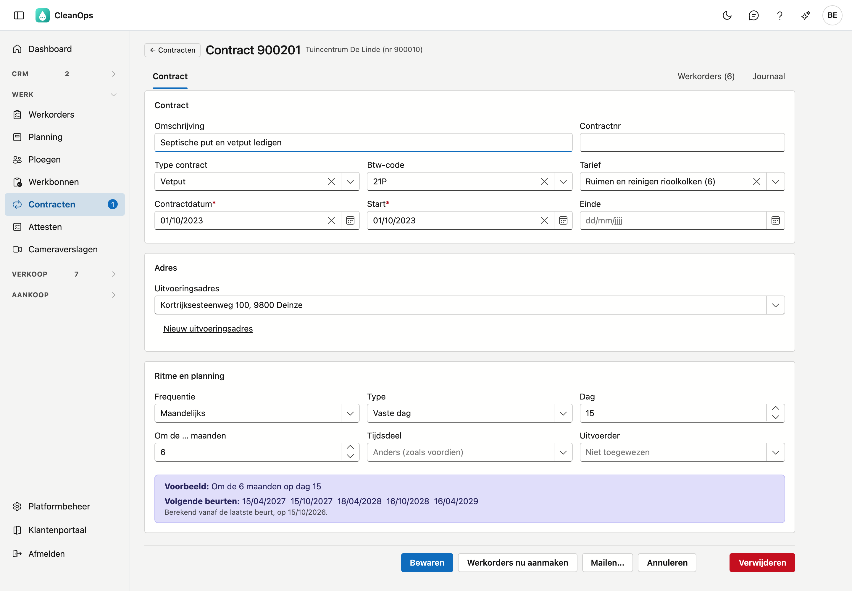Switch to dark mode moon icon

[727, 15]
